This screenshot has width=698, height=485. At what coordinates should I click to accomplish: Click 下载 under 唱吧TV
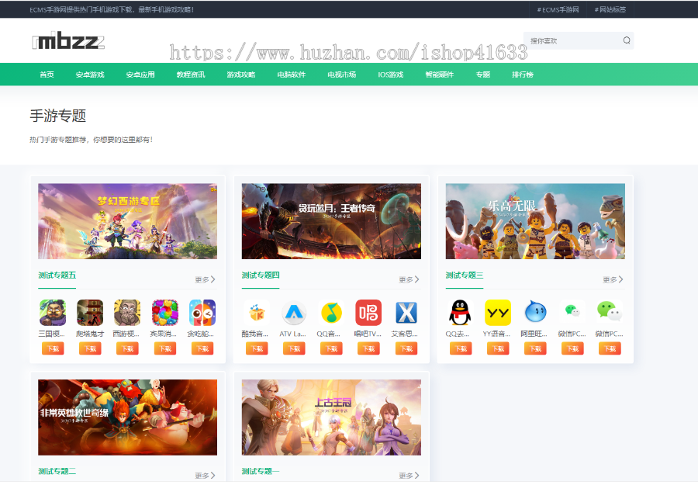(x=368, y=348)
